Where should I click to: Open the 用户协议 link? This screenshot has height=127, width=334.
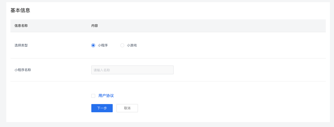click(106, 96)
